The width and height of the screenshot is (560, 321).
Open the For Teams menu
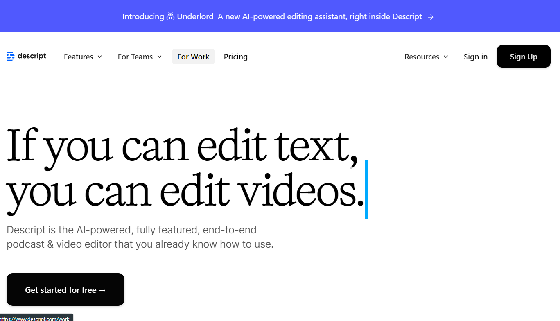click(x=135, y=57)
